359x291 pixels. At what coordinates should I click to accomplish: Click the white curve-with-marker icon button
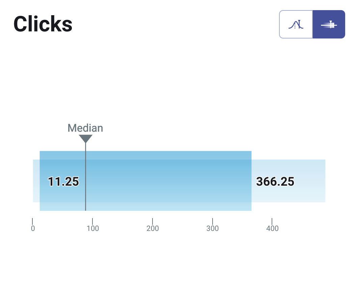(x=296, y=24)
